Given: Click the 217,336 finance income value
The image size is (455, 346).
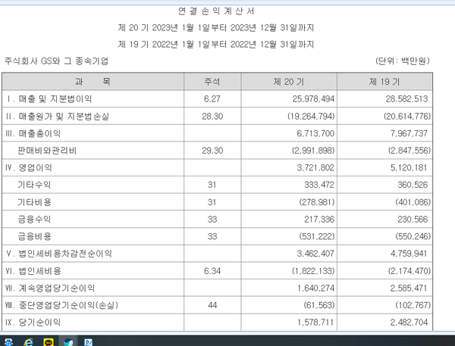Looking at the screenshot, I should point(319,220).
